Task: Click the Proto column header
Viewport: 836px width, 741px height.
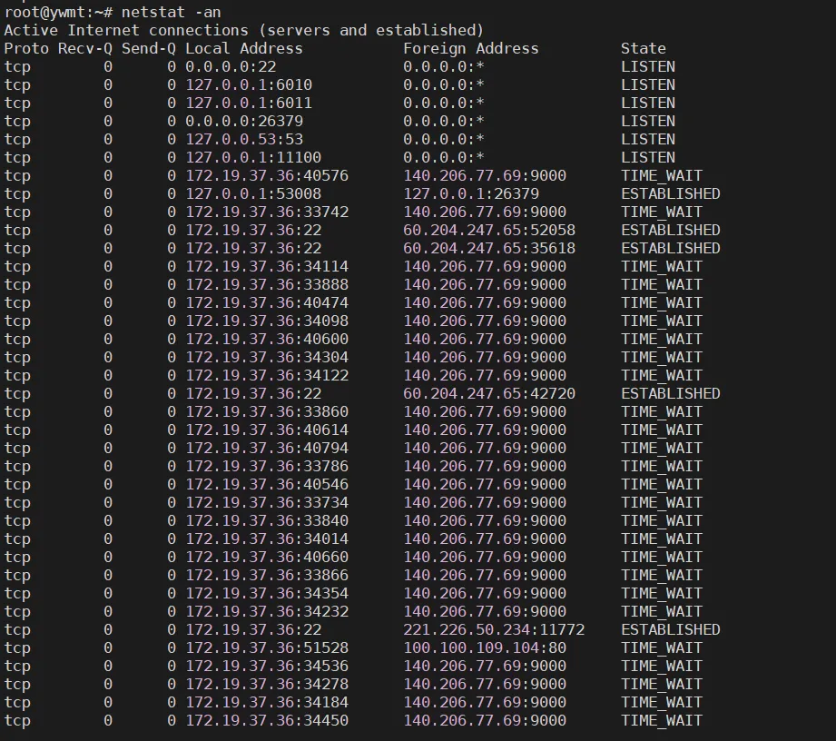Action: point(26,48)
